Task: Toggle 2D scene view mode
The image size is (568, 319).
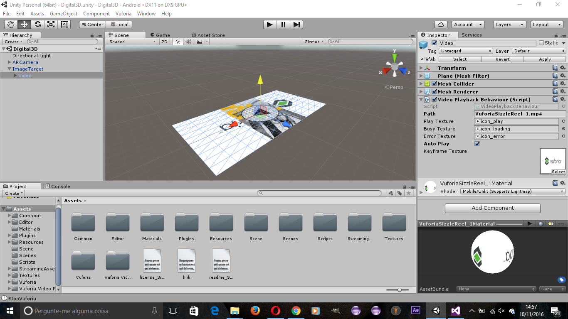Action: point(164,42)
